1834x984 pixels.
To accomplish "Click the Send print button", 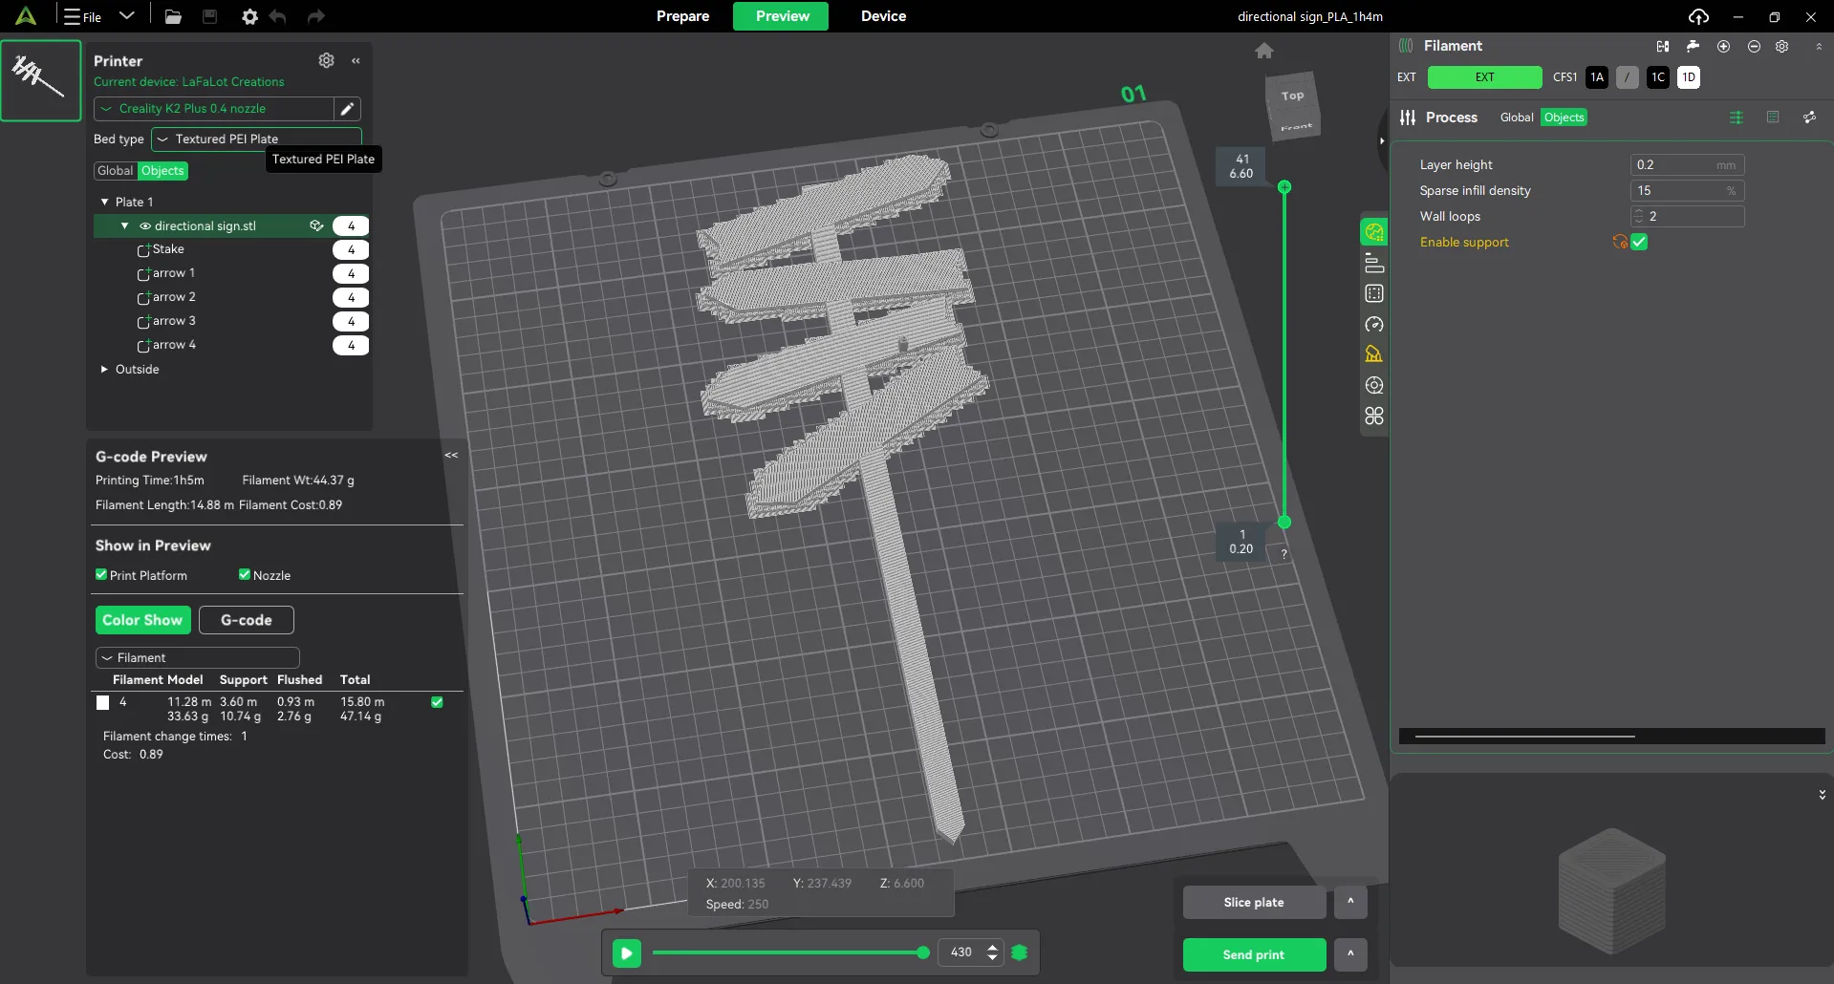I will [x=1254, y=954].
